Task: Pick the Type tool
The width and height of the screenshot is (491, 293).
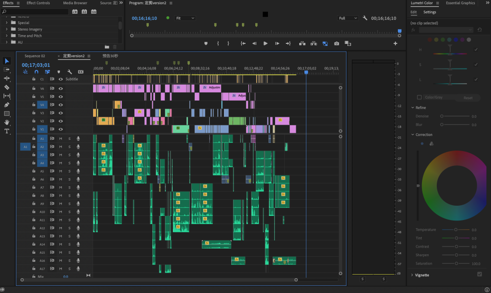Action: [x=7, y=131]
